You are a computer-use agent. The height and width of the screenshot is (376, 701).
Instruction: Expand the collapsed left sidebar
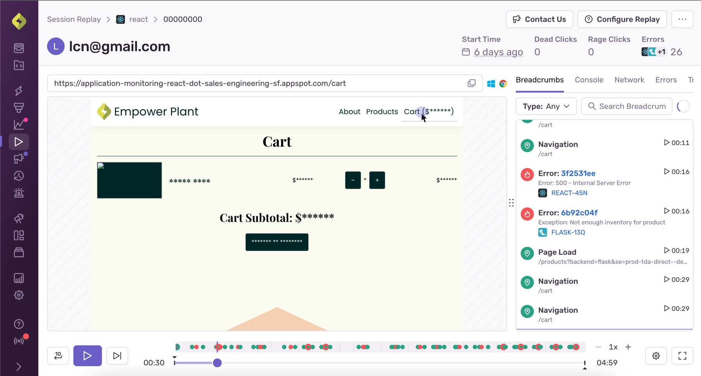[x=18, y=367]
